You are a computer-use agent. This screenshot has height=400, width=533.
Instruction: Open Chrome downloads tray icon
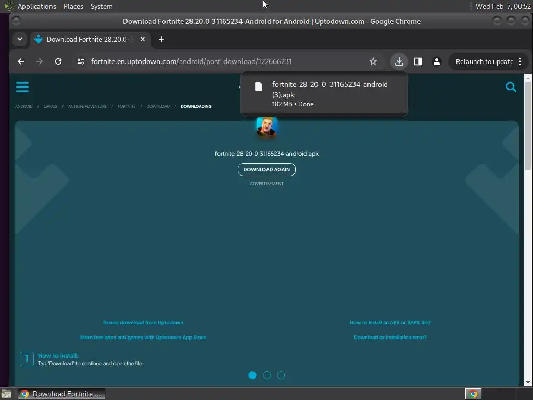pos(399,61)
